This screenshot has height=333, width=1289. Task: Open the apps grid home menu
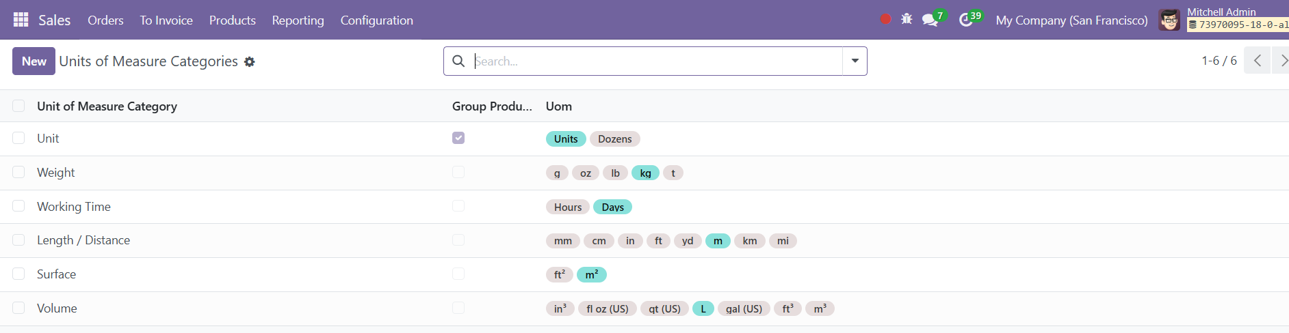[x=21, y=20]
